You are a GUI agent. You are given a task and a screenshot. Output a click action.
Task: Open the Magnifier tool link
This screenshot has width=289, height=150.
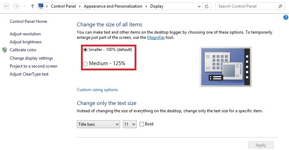click(156, 37)
